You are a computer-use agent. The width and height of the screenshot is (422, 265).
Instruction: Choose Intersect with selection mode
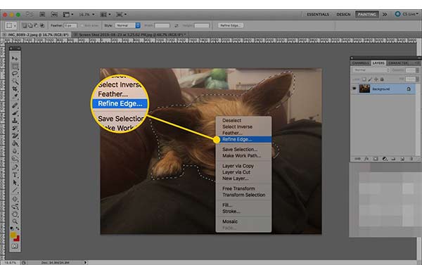click(x=42, y=25)
